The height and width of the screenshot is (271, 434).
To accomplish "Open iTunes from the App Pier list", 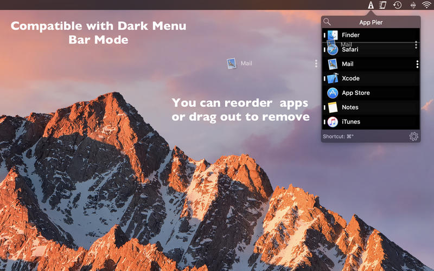I will point(350,122).
